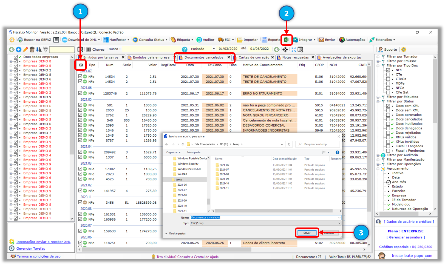Click Buscar na SEFAZ cloud button
This screenshot has height=265, width=445.
(34, 40)
